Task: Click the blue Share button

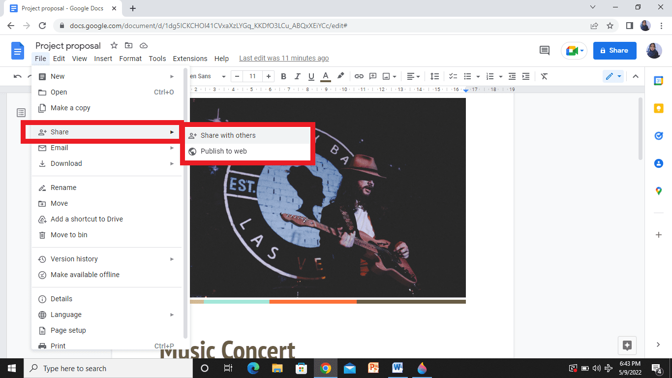Action: pyautogui.click(x=614, y=50)
